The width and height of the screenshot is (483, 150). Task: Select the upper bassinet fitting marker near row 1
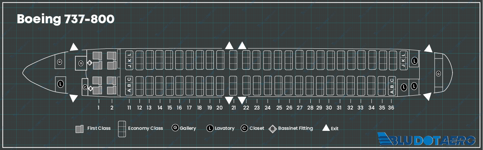coord(90,63)
